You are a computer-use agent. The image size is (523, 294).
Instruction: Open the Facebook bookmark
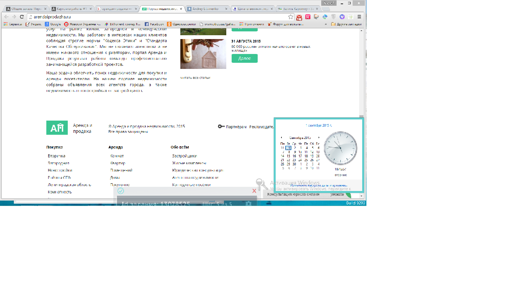(x=154, y=24)
